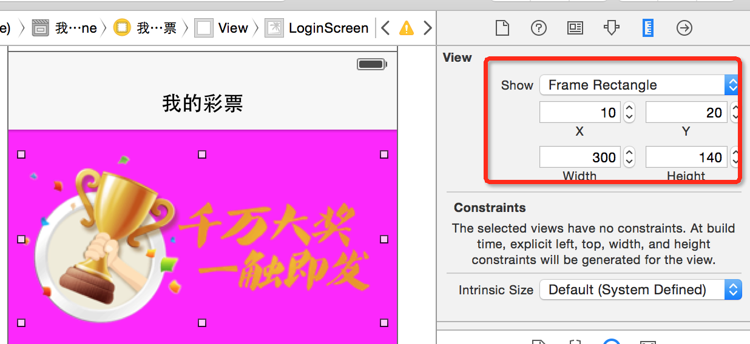Click the top-left resize handle of image
The width and height of the screenshot is (750, 344).
21,154
